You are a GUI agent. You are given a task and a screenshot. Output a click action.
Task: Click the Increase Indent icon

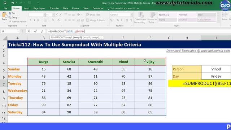pos(82,20)
